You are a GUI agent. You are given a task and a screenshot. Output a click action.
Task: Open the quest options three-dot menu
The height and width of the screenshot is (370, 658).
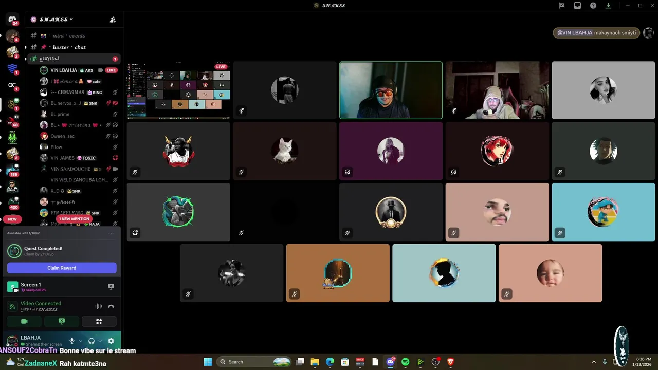point(111,233)
